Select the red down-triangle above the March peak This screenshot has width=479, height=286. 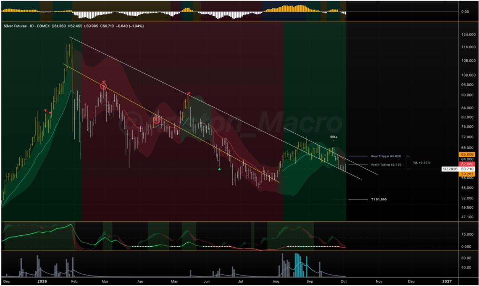point(103,82)
